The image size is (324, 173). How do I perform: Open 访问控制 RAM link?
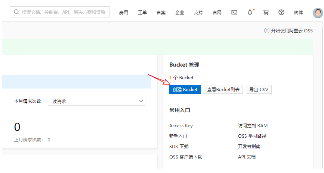253,126
